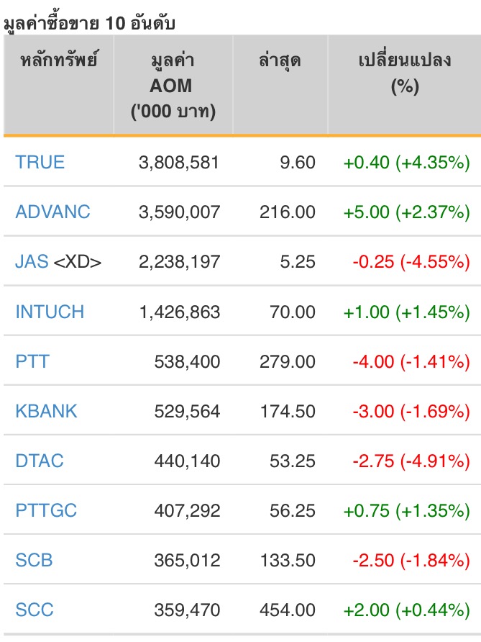Open the JAS stock link
Screen dimensions: 481x642
[x=32, y=262]
